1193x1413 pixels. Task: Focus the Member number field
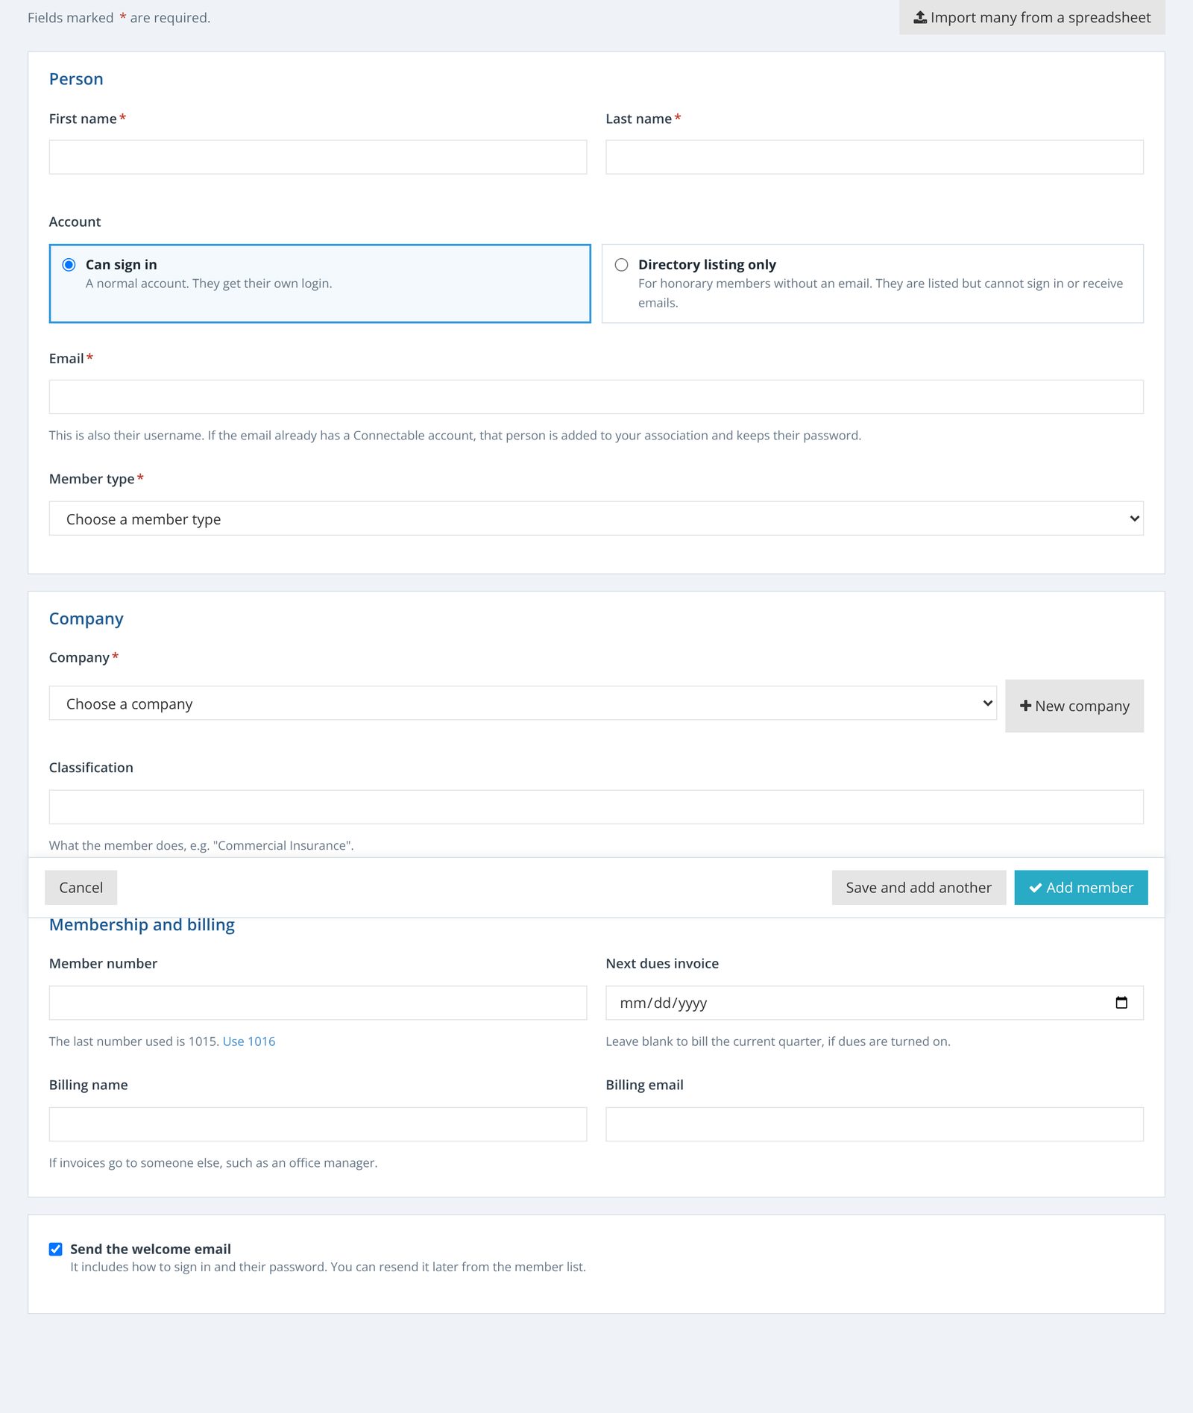click(318, 1003)
